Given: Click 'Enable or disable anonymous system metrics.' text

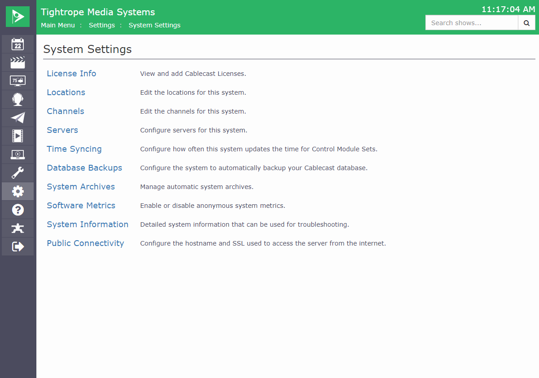Looking at the screenshot, I should 213,206.
